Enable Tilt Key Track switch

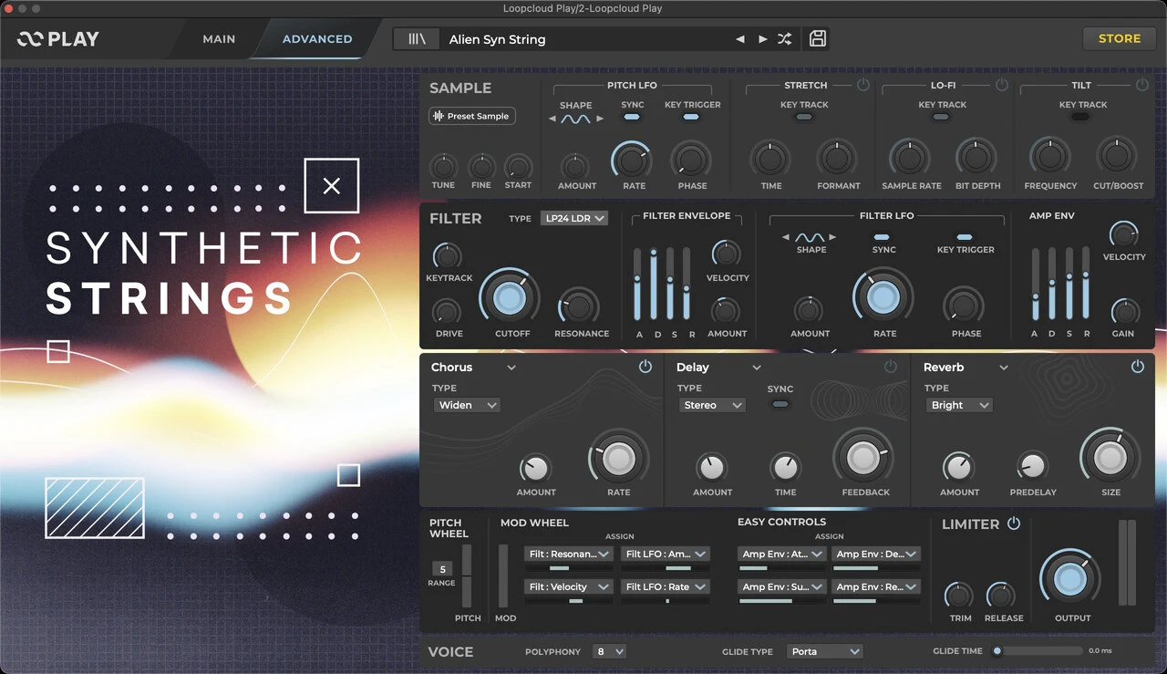1080,117
